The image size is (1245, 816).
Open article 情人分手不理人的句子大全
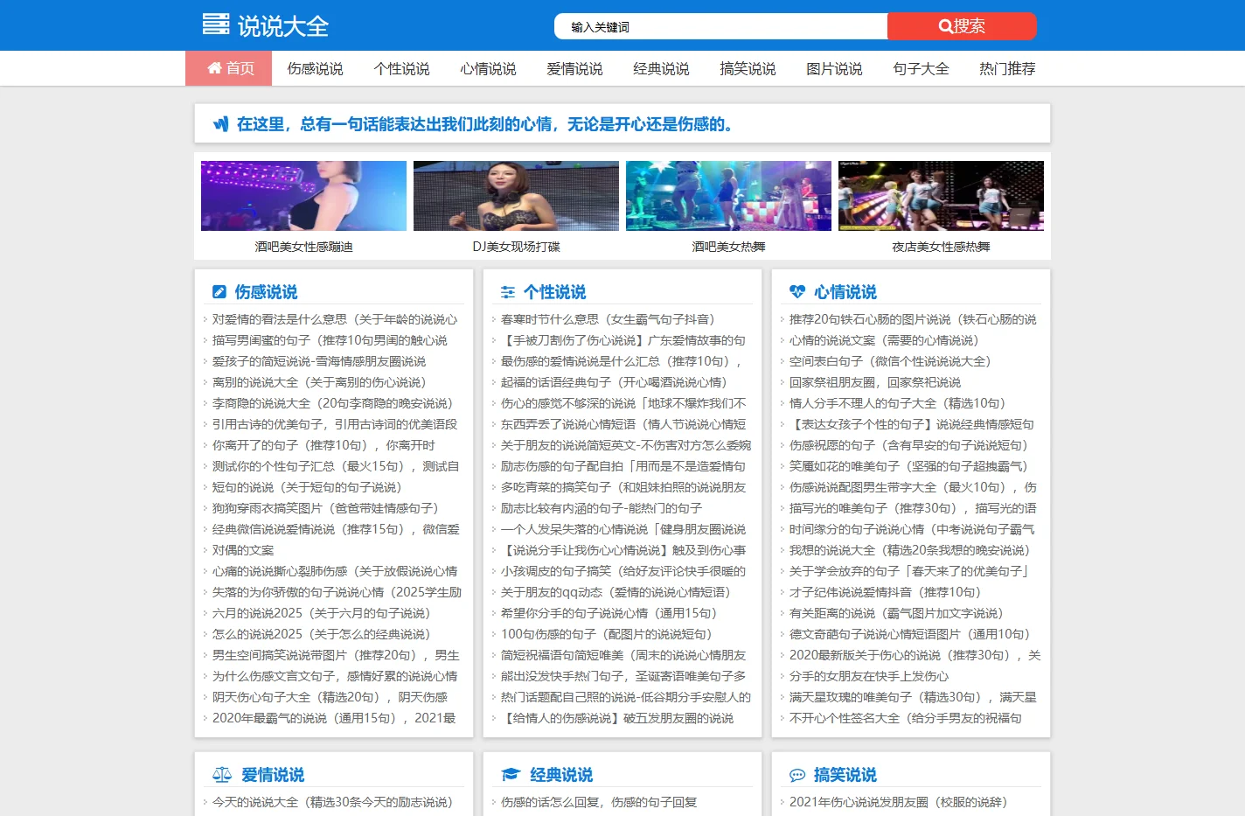coord(898,403)
